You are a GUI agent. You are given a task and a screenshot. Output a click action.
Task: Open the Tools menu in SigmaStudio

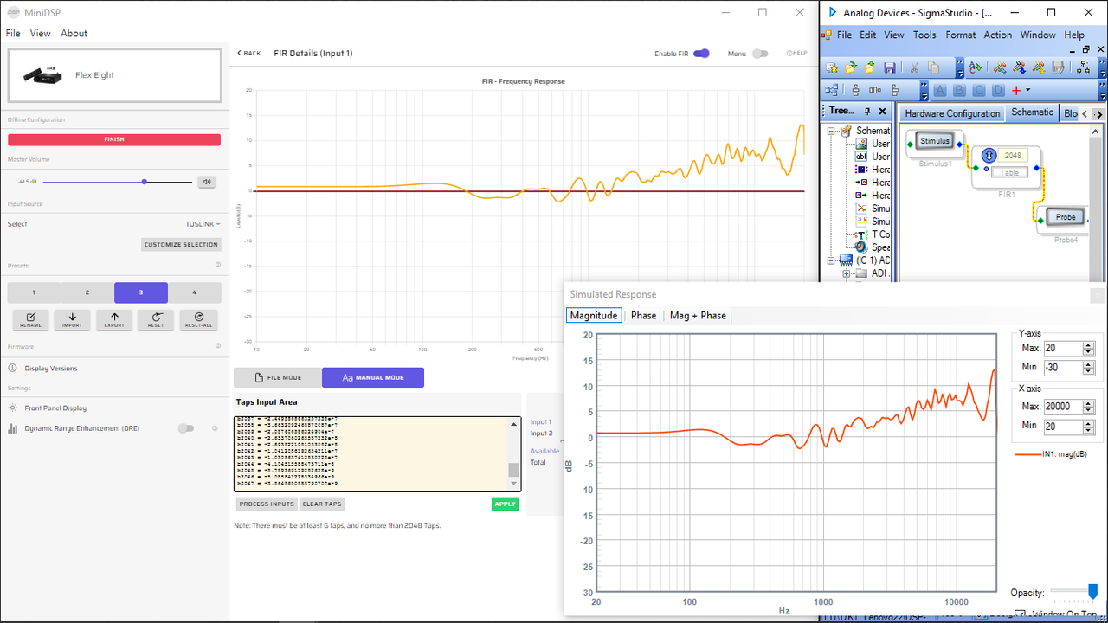click(924, 35)
